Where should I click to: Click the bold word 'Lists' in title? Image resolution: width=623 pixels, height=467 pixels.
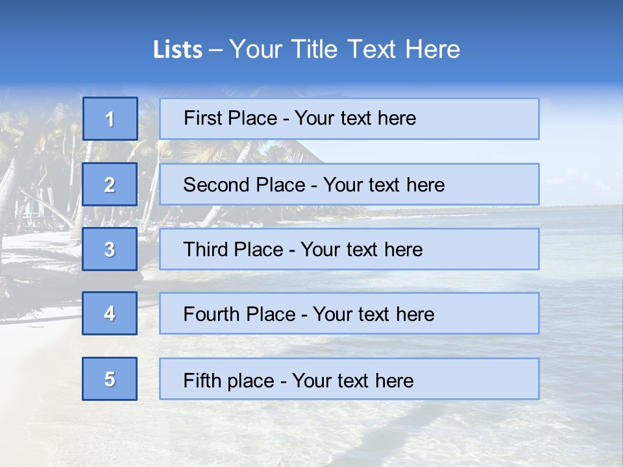click(178, 50)
